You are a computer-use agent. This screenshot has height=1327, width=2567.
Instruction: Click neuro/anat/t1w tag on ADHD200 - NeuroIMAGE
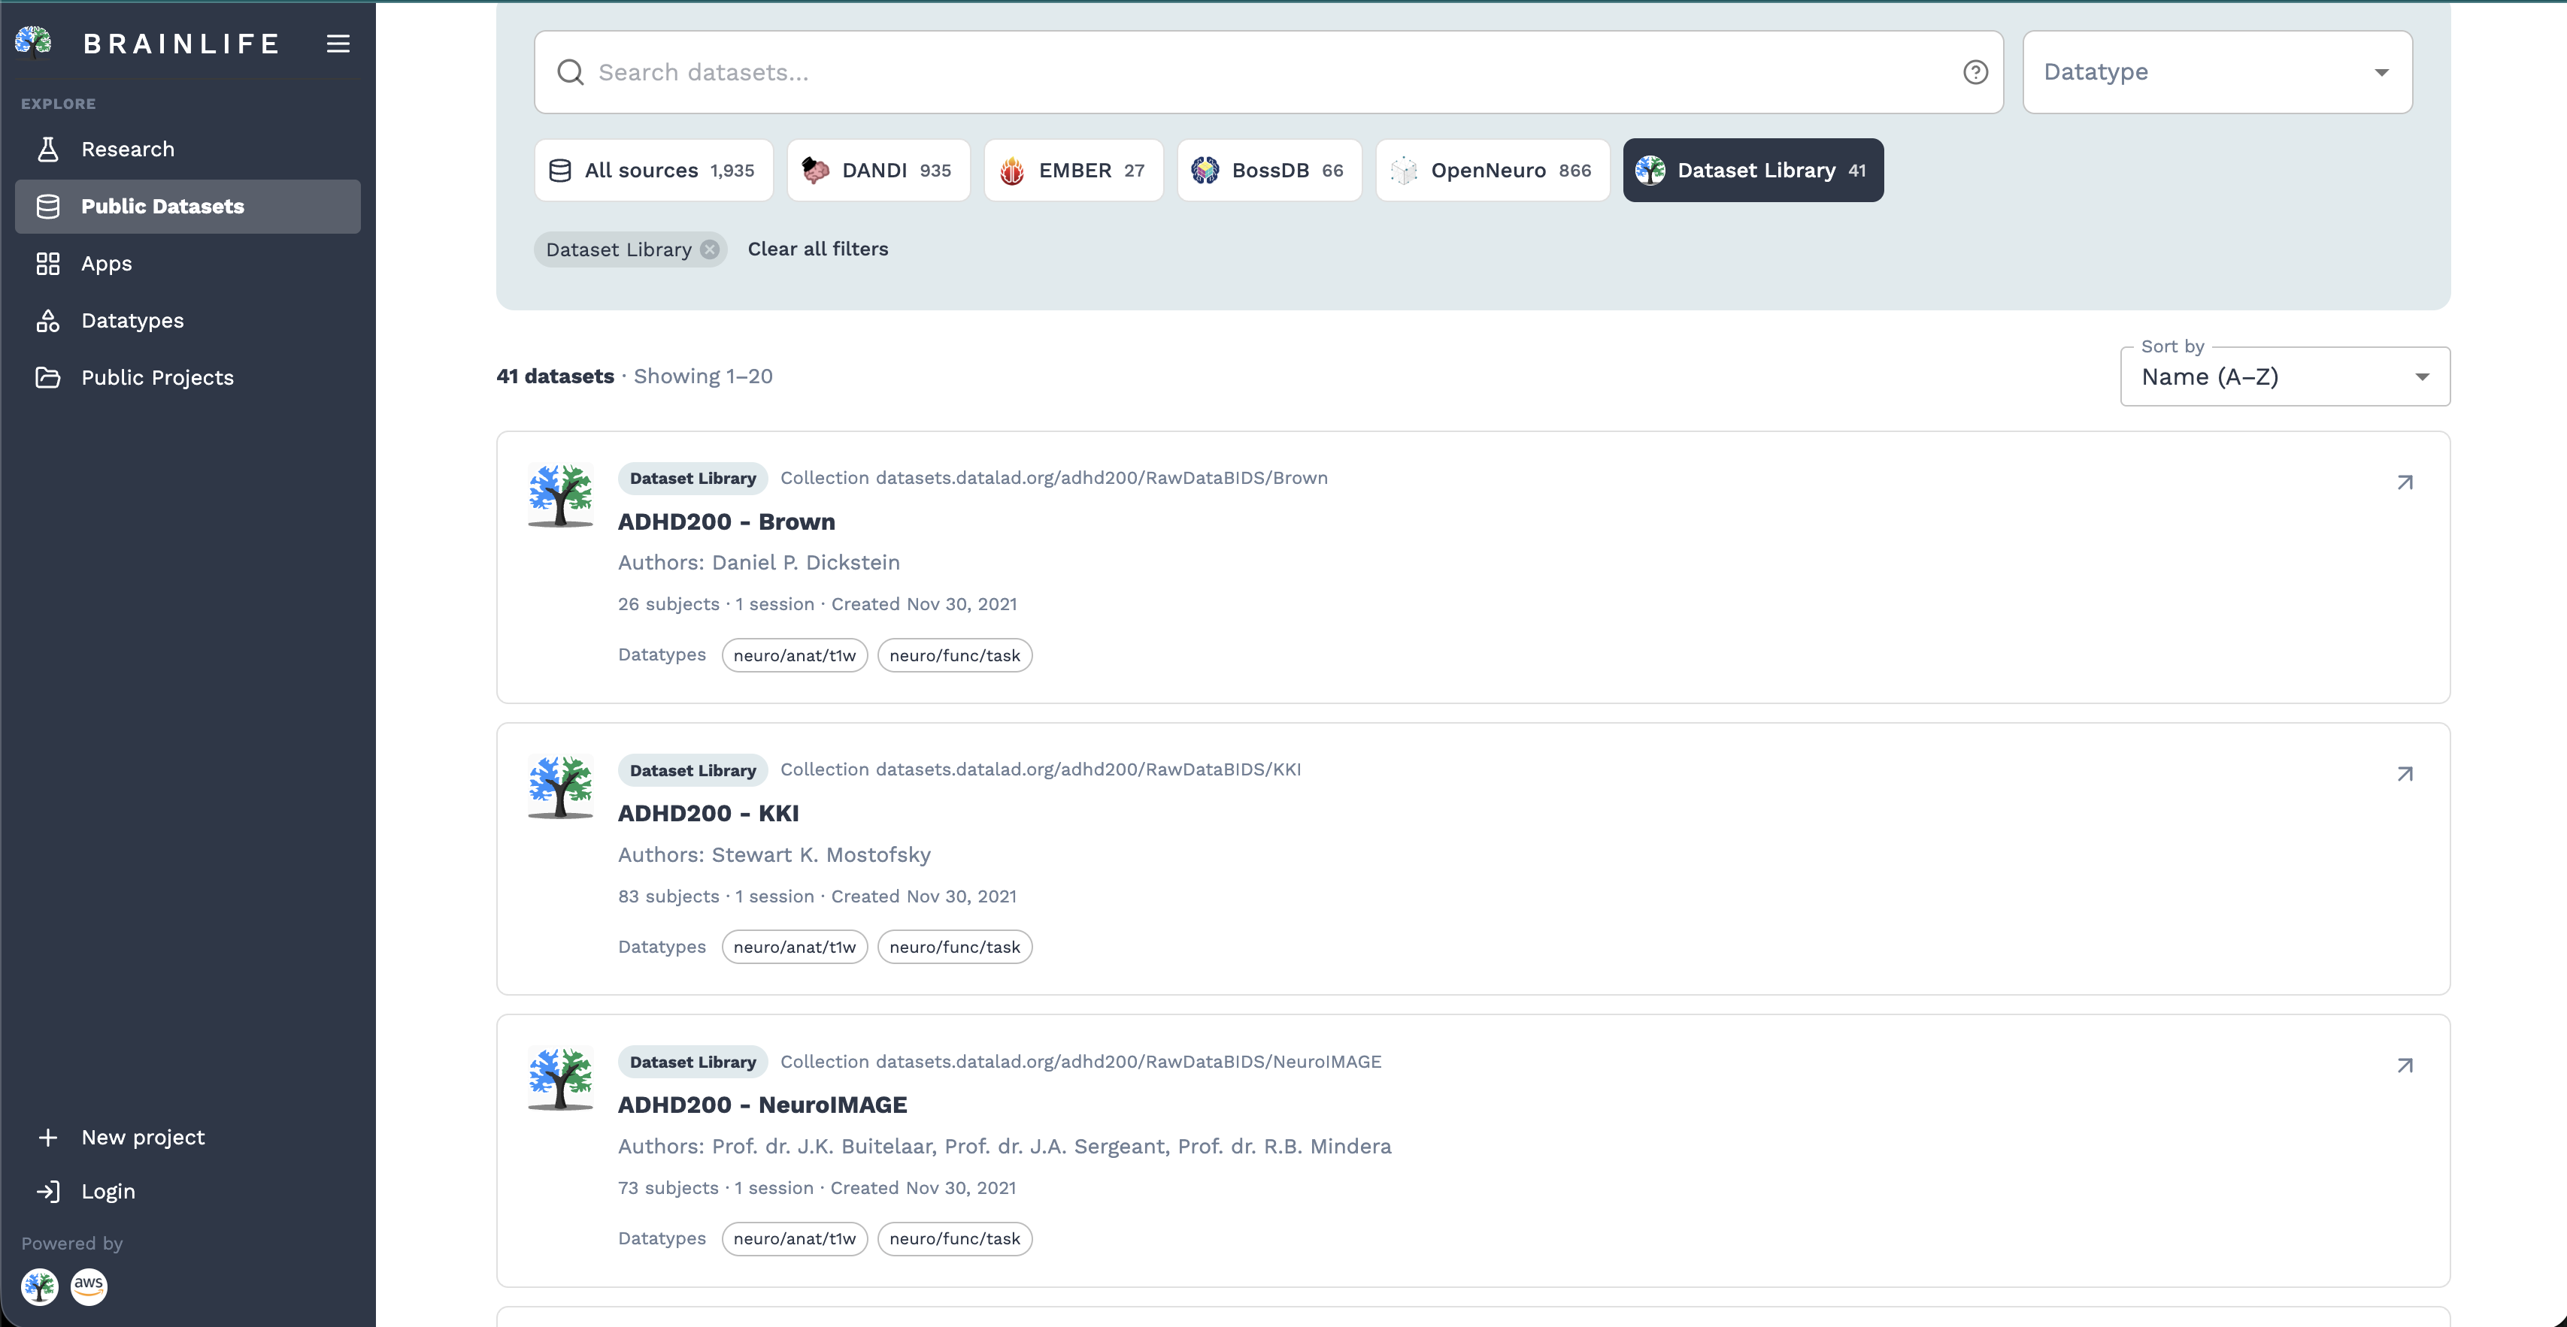click(x=794, y=1238)
